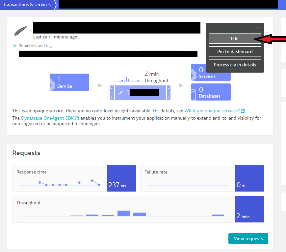Select the central service node with feather

pyautogui.click(x=140, y=93)
